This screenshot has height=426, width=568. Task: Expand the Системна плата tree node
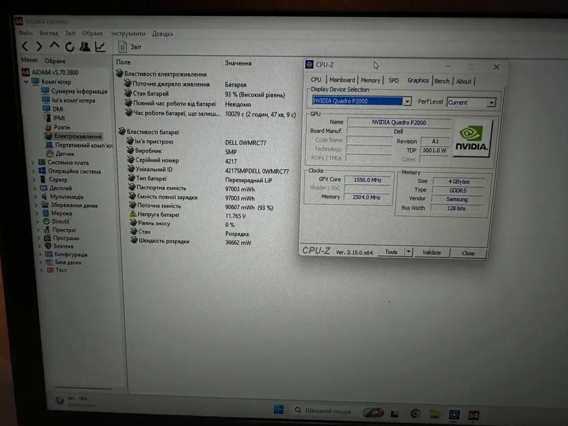tap(33, 162)
